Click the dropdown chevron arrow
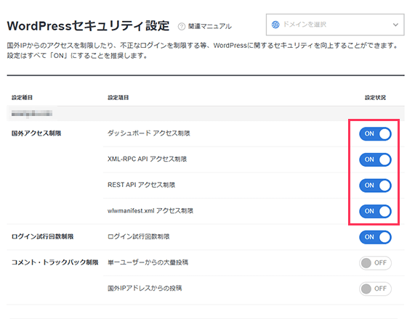Image resolution: width=407 pixels, height=319 pixels. (x=395, y=25)
